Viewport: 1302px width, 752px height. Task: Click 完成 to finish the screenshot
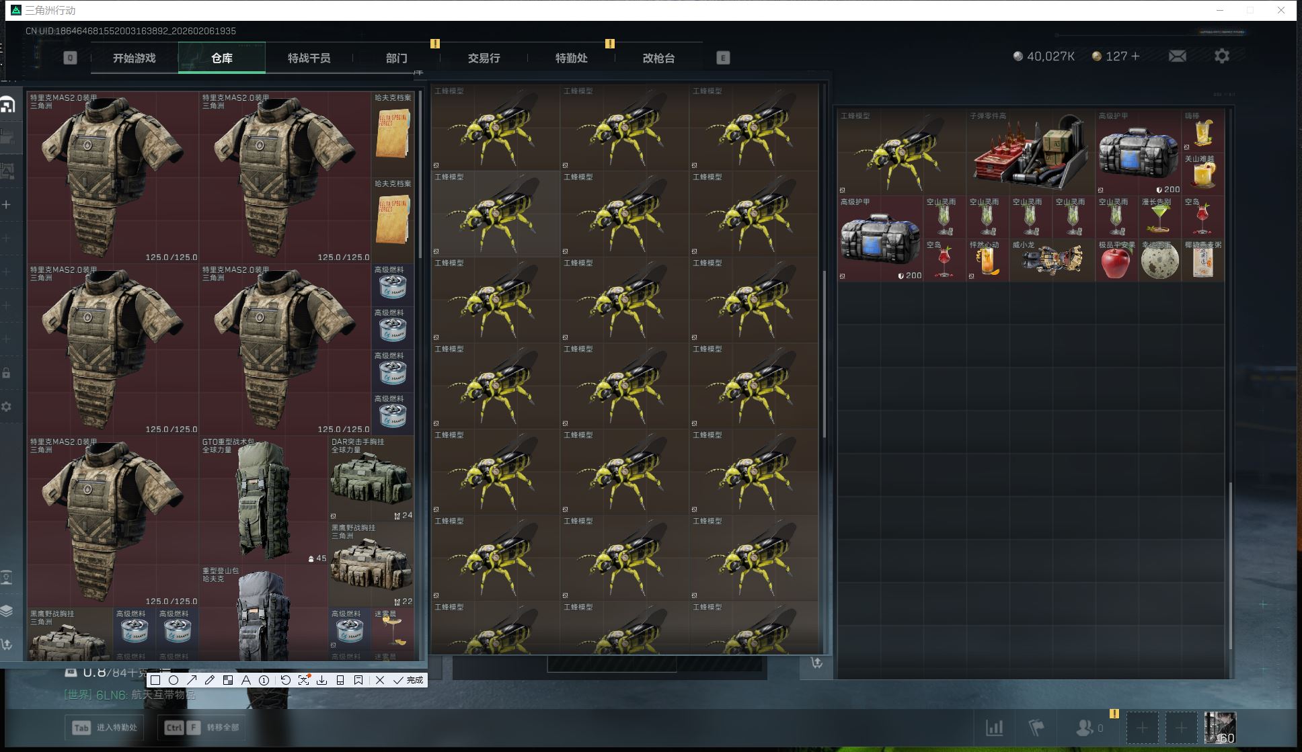coord(409,680)
